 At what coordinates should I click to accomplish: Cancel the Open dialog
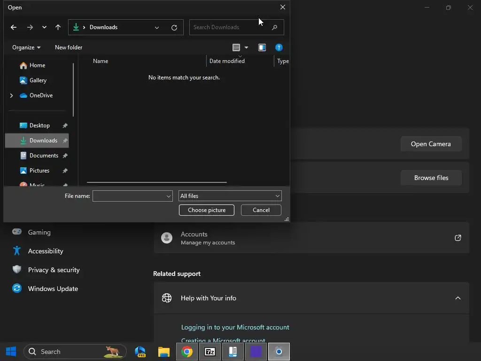(261, 210)
